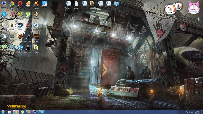Open the Opera browser desktop shortcut
This screenshot has width=203, height=114.
tap(20, 4)
